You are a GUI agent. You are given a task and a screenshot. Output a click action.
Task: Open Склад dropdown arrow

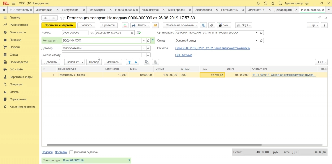pos(257,40)
